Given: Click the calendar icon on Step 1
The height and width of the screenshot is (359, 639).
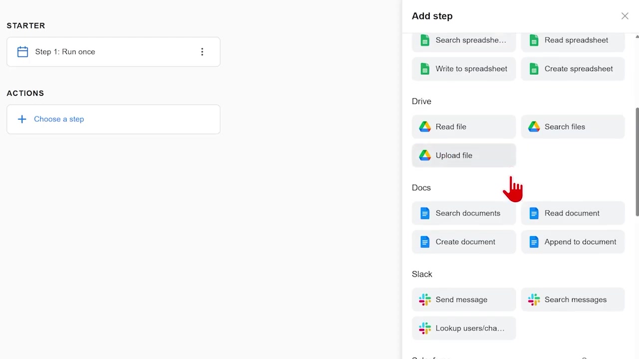Looking at the screenshot, I should coord(22,52).
